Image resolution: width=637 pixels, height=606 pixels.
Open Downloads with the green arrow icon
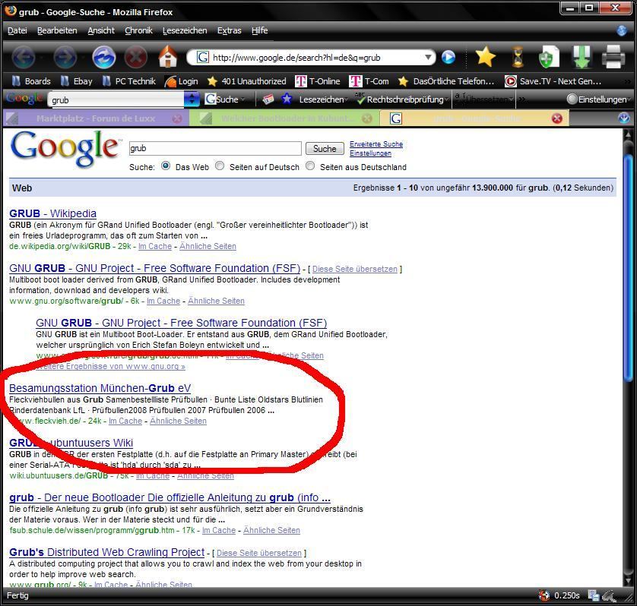[x=582, y=57]
